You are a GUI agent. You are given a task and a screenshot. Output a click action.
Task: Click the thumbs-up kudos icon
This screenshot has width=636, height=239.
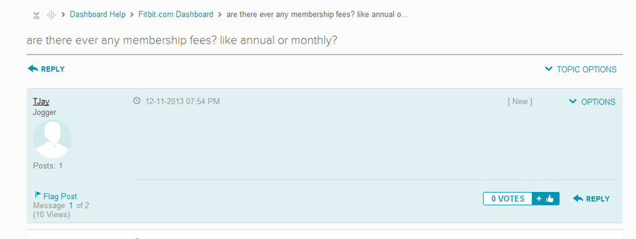tap(550, 199)
